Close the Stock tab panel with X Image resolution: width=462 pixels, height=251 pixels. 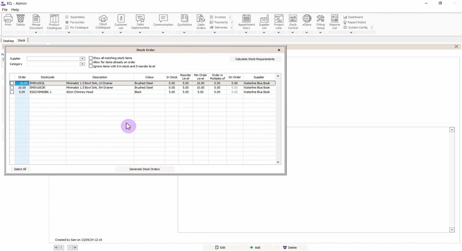456,46
